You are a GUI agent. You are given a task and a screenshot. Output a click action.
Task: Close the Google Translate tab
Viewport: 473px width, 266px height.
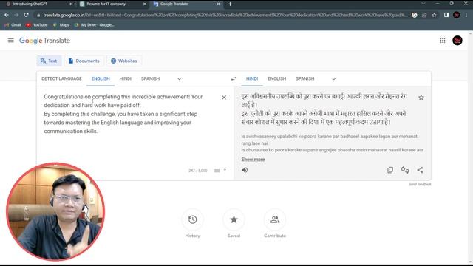tap(219, 4)
